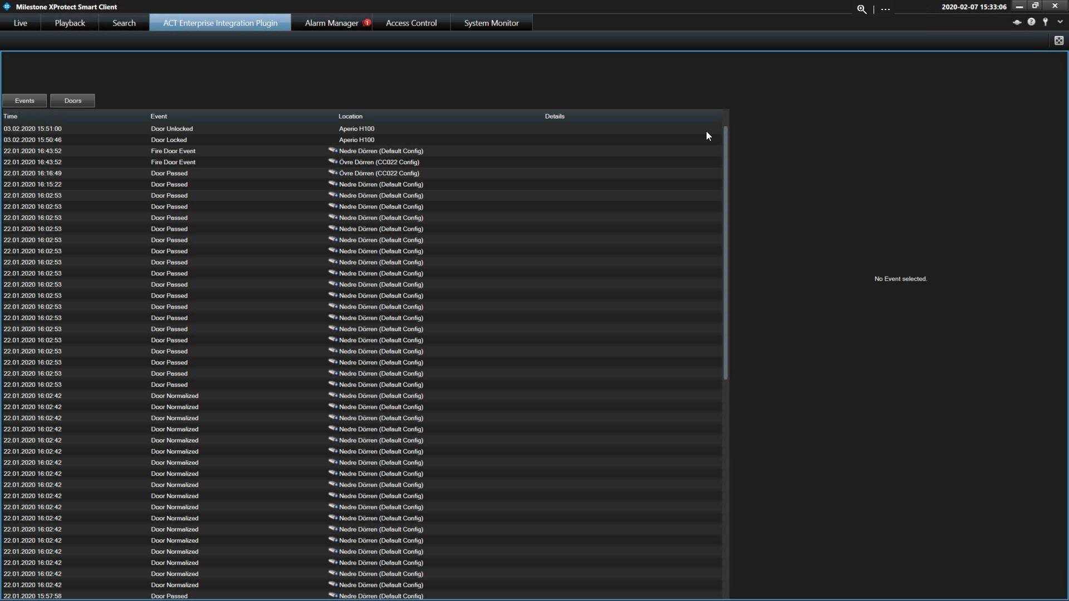This screenshot has width=1069, height=601.
Task: Restore down the Smart Client window
Action: pos(1036,6)
